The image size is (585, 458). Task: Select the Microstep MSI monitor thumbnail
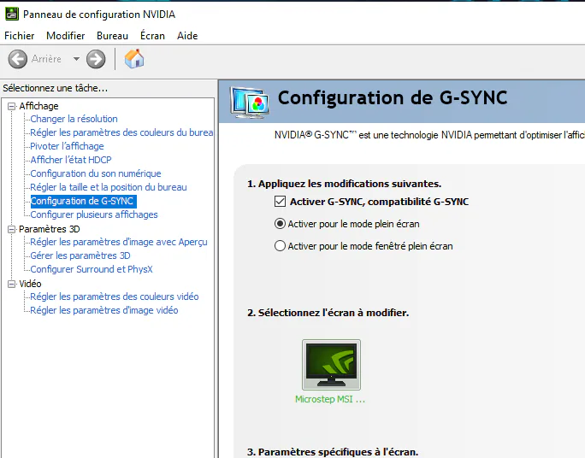point(331,365)
